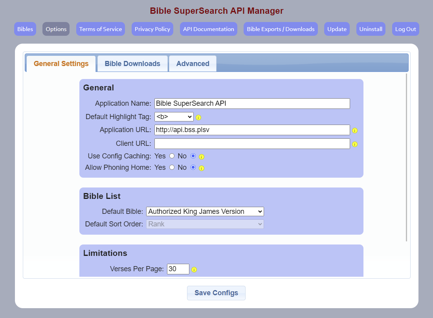433x318 pixels.
Task: Open Terms of Service page
Action: (x=101, y=29)
